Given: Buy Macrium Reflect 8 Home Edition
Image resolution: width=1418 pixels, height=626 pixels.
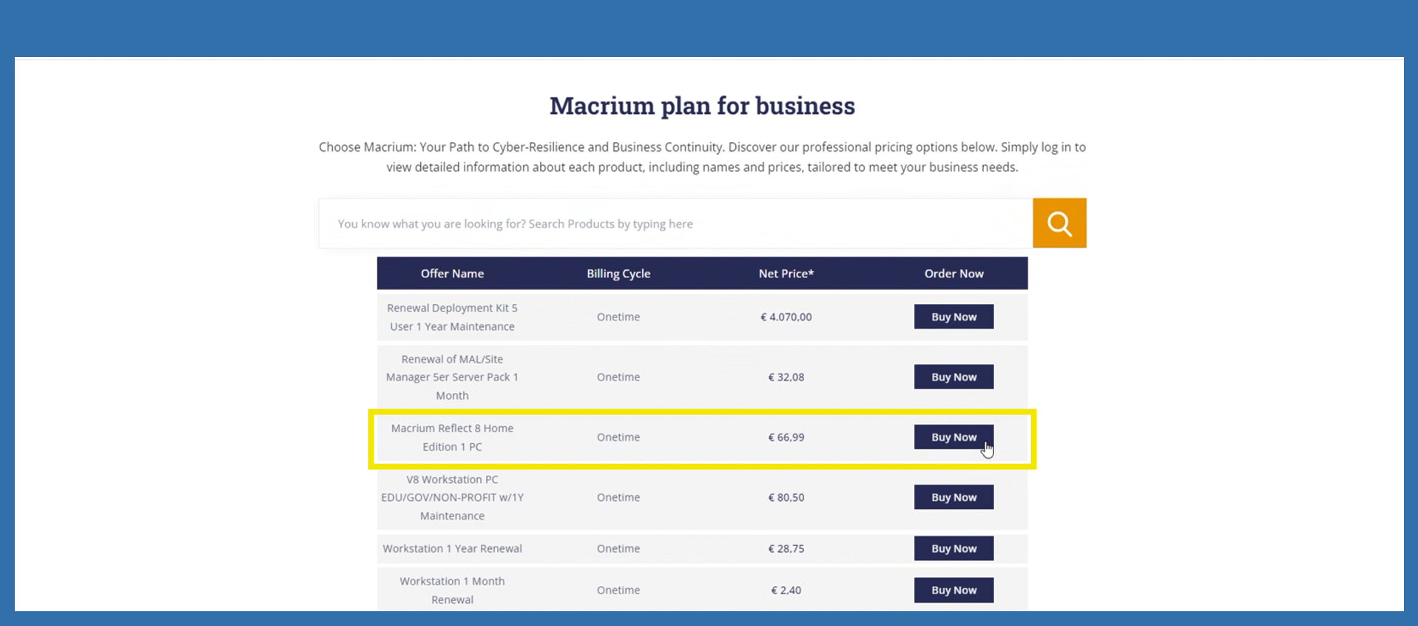Looking at the screenshot, I should click(x=953, y=437).
